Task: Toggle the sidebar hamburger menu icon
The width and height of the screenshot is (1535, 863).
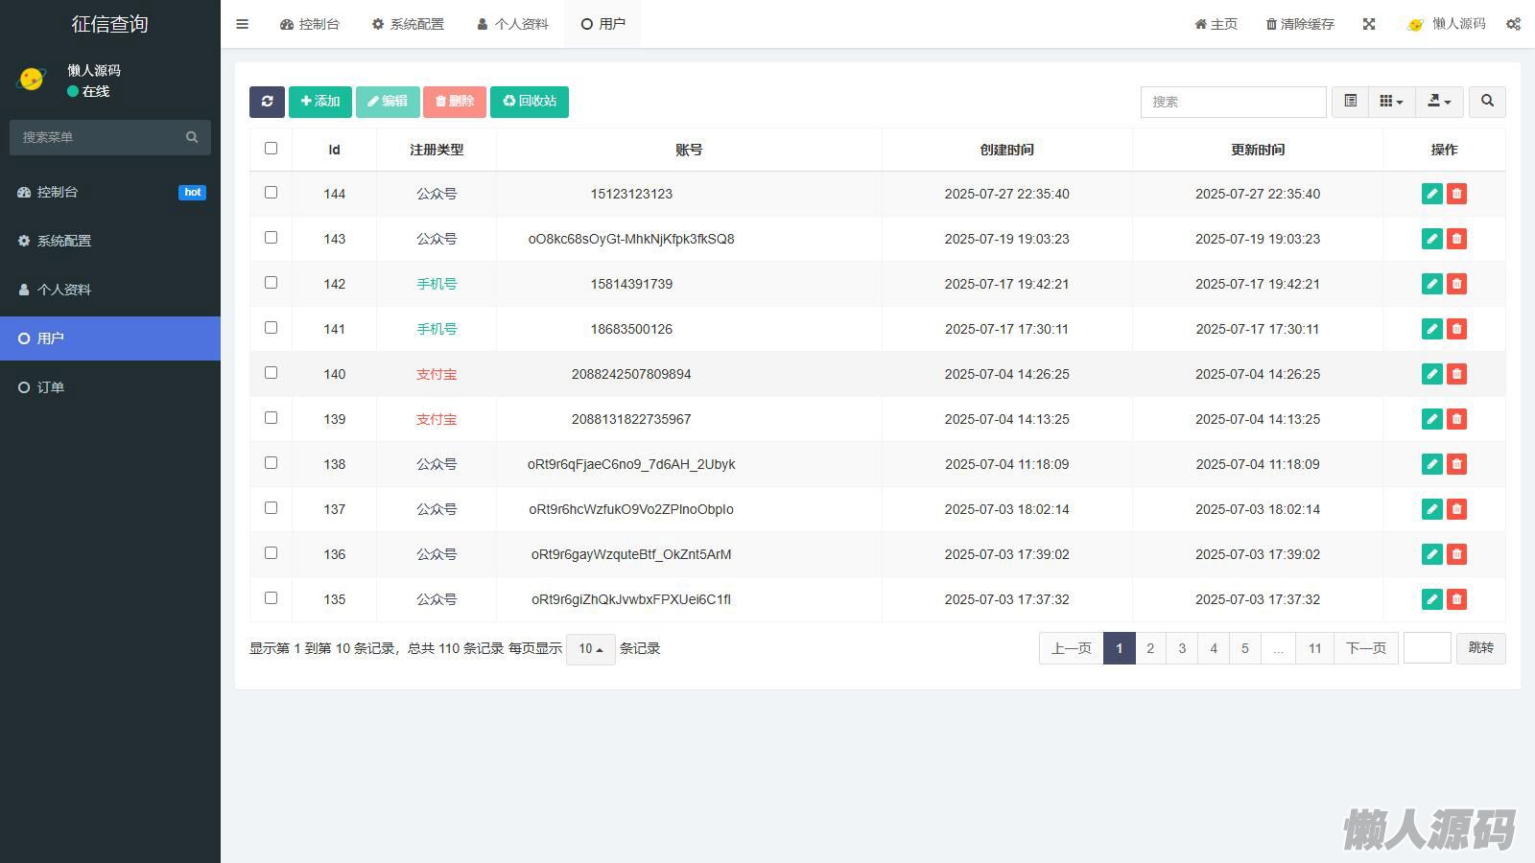Action: point(243,24)
